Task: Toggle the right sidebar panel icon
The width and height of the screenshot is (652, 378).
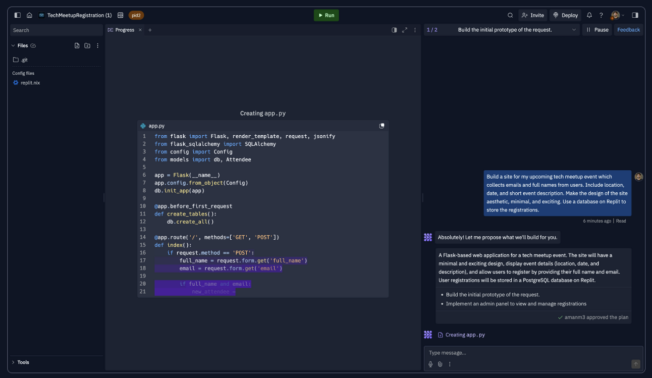Action: click(x=635, y=15)
